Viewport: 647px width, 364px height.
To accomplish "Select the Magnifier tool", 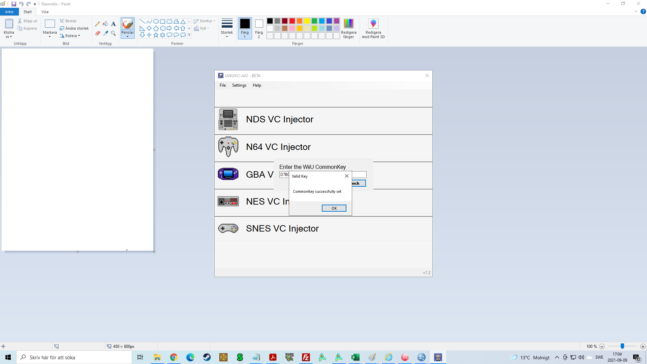I will (114, 33).
